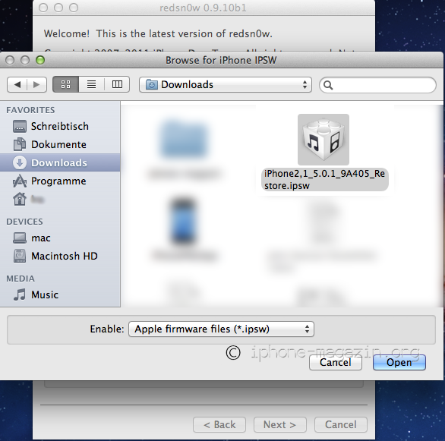Select Macintosh HD in sidebar
445x441 pixels.
pyautogui.click(x=60, y=256)
